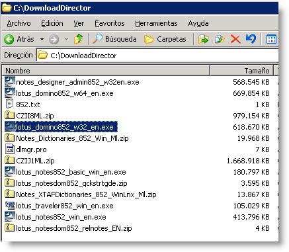Click the Move To folder icon
The width and height of the screenshot is (289, 252).
[203, 39]
